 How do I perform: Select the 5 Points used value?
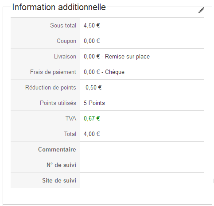click(94, 103)
